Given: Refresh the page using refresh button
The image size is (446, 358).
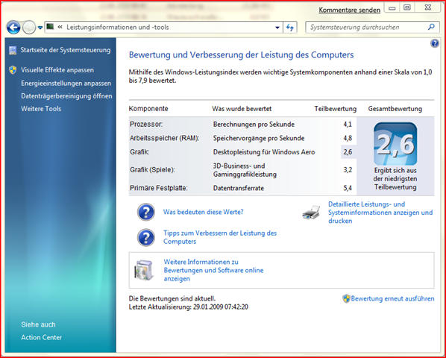Looking at the screenshot, I should click(290, 28).
